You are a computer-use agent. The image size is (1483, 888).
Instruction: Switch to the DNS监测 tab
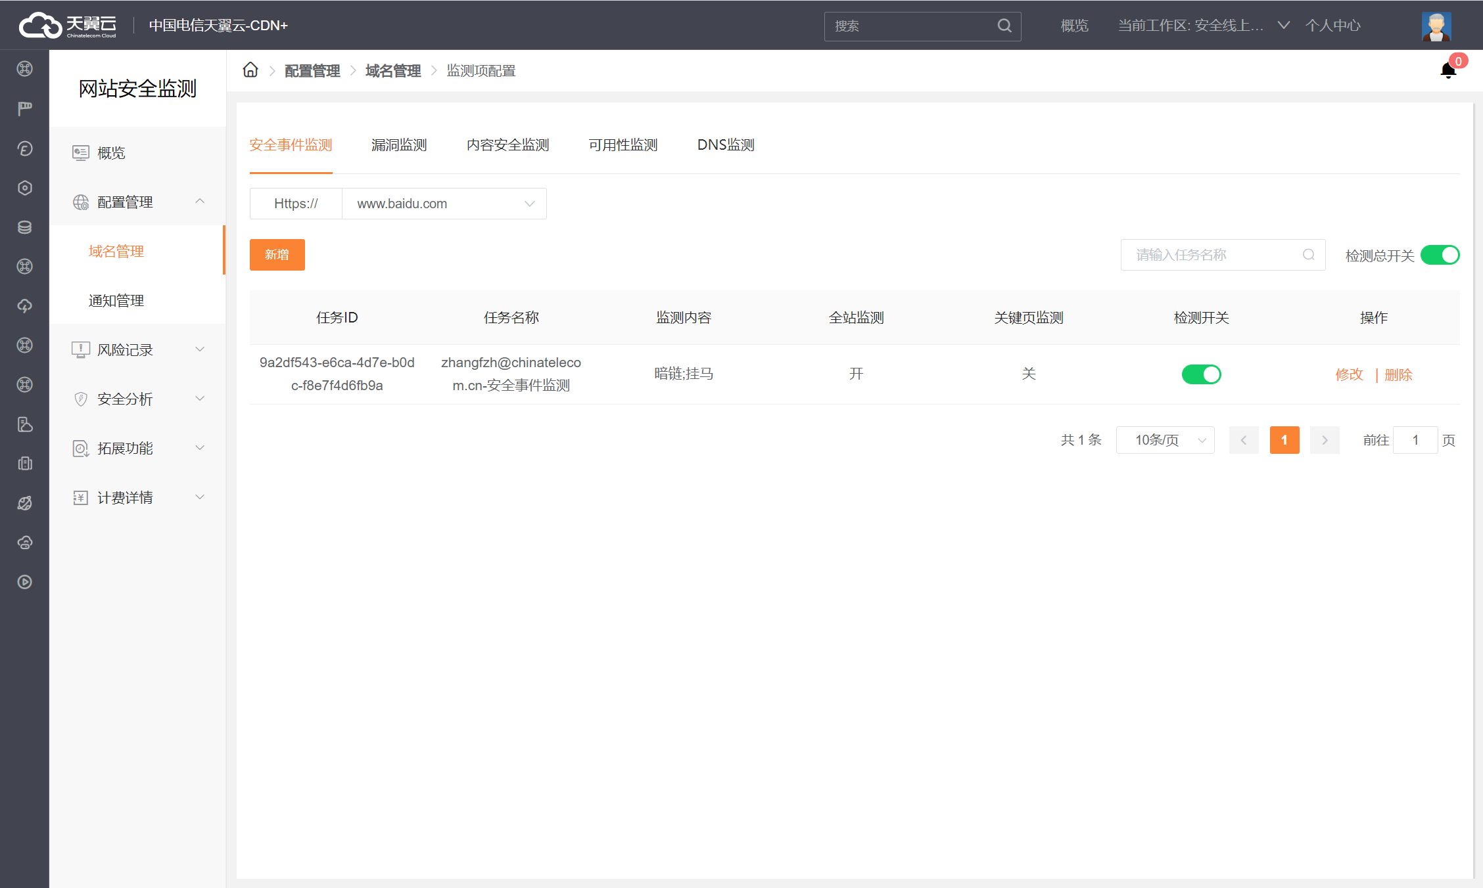point(726,145)
